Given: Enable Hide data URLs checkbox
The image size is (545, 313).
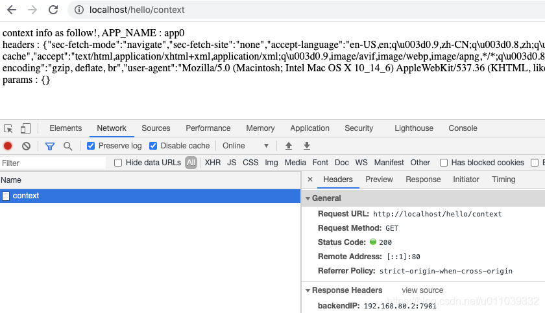Looking at the screenshot, I should point(118,163).
